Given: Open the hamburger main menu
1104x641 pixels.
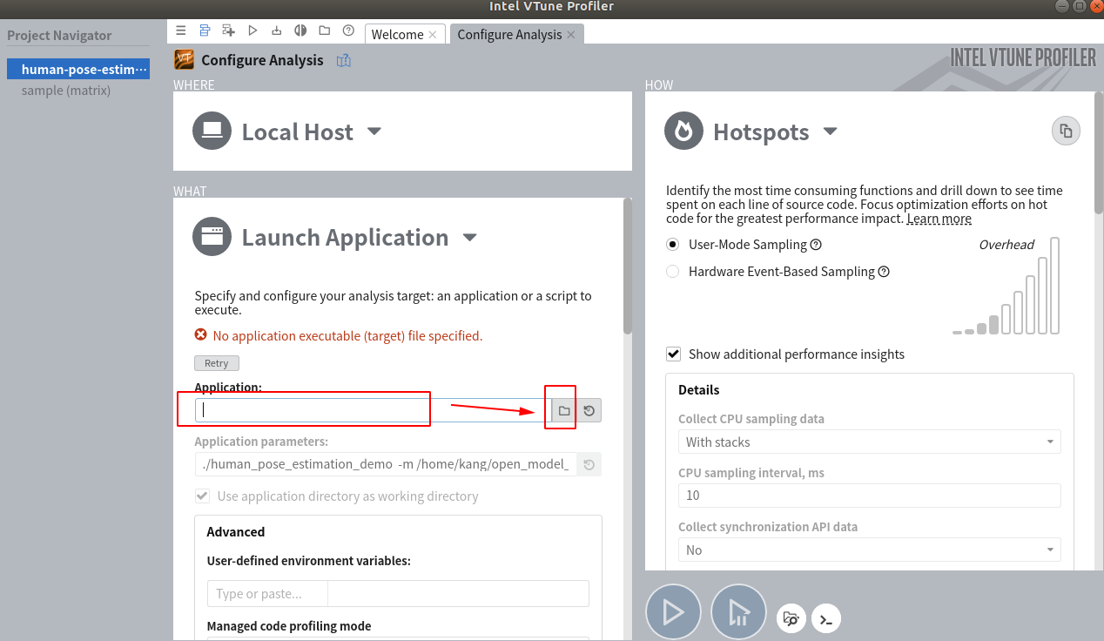Looking at the screenshot, I should [181, 30].
